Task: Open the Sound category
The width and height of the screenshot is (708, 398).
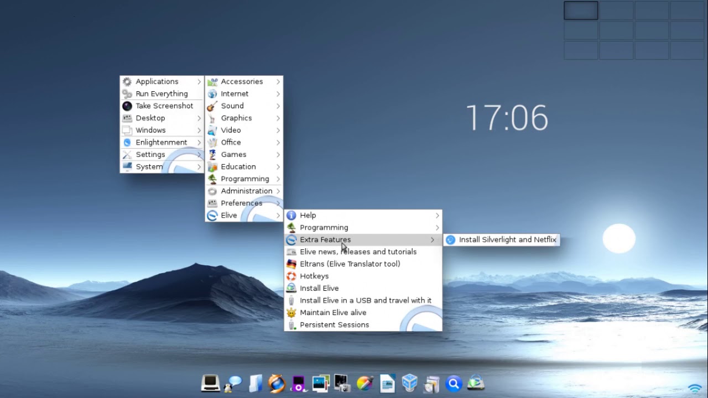Action: 244,106
